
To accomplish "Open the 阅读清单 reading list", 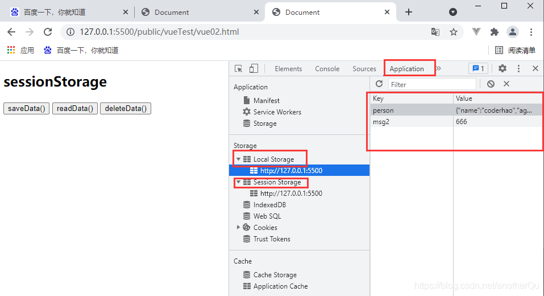I will pyautogui.click(x=515, y=50).
